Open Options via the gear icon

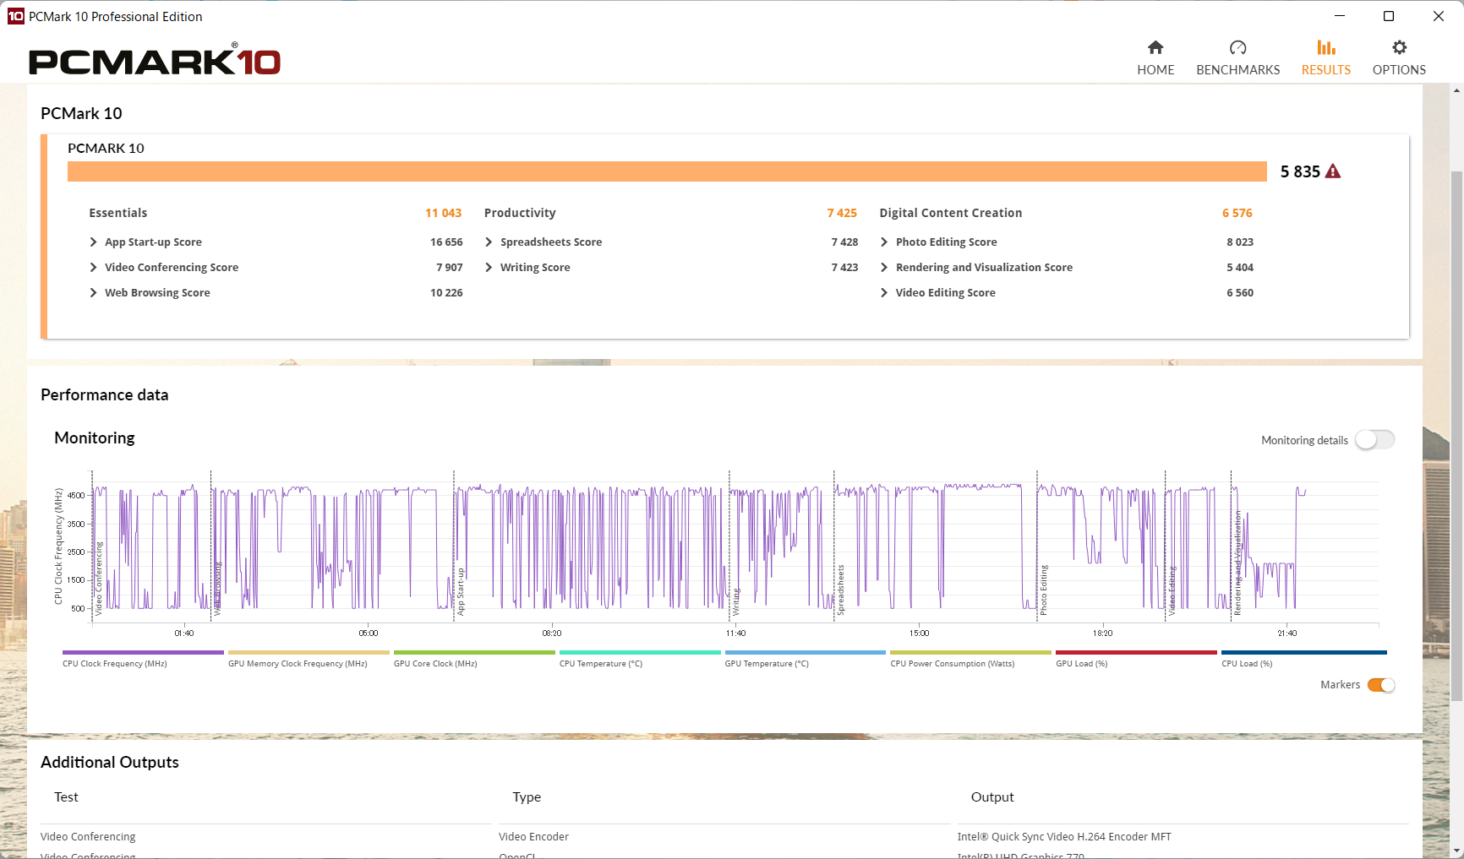1399,47
